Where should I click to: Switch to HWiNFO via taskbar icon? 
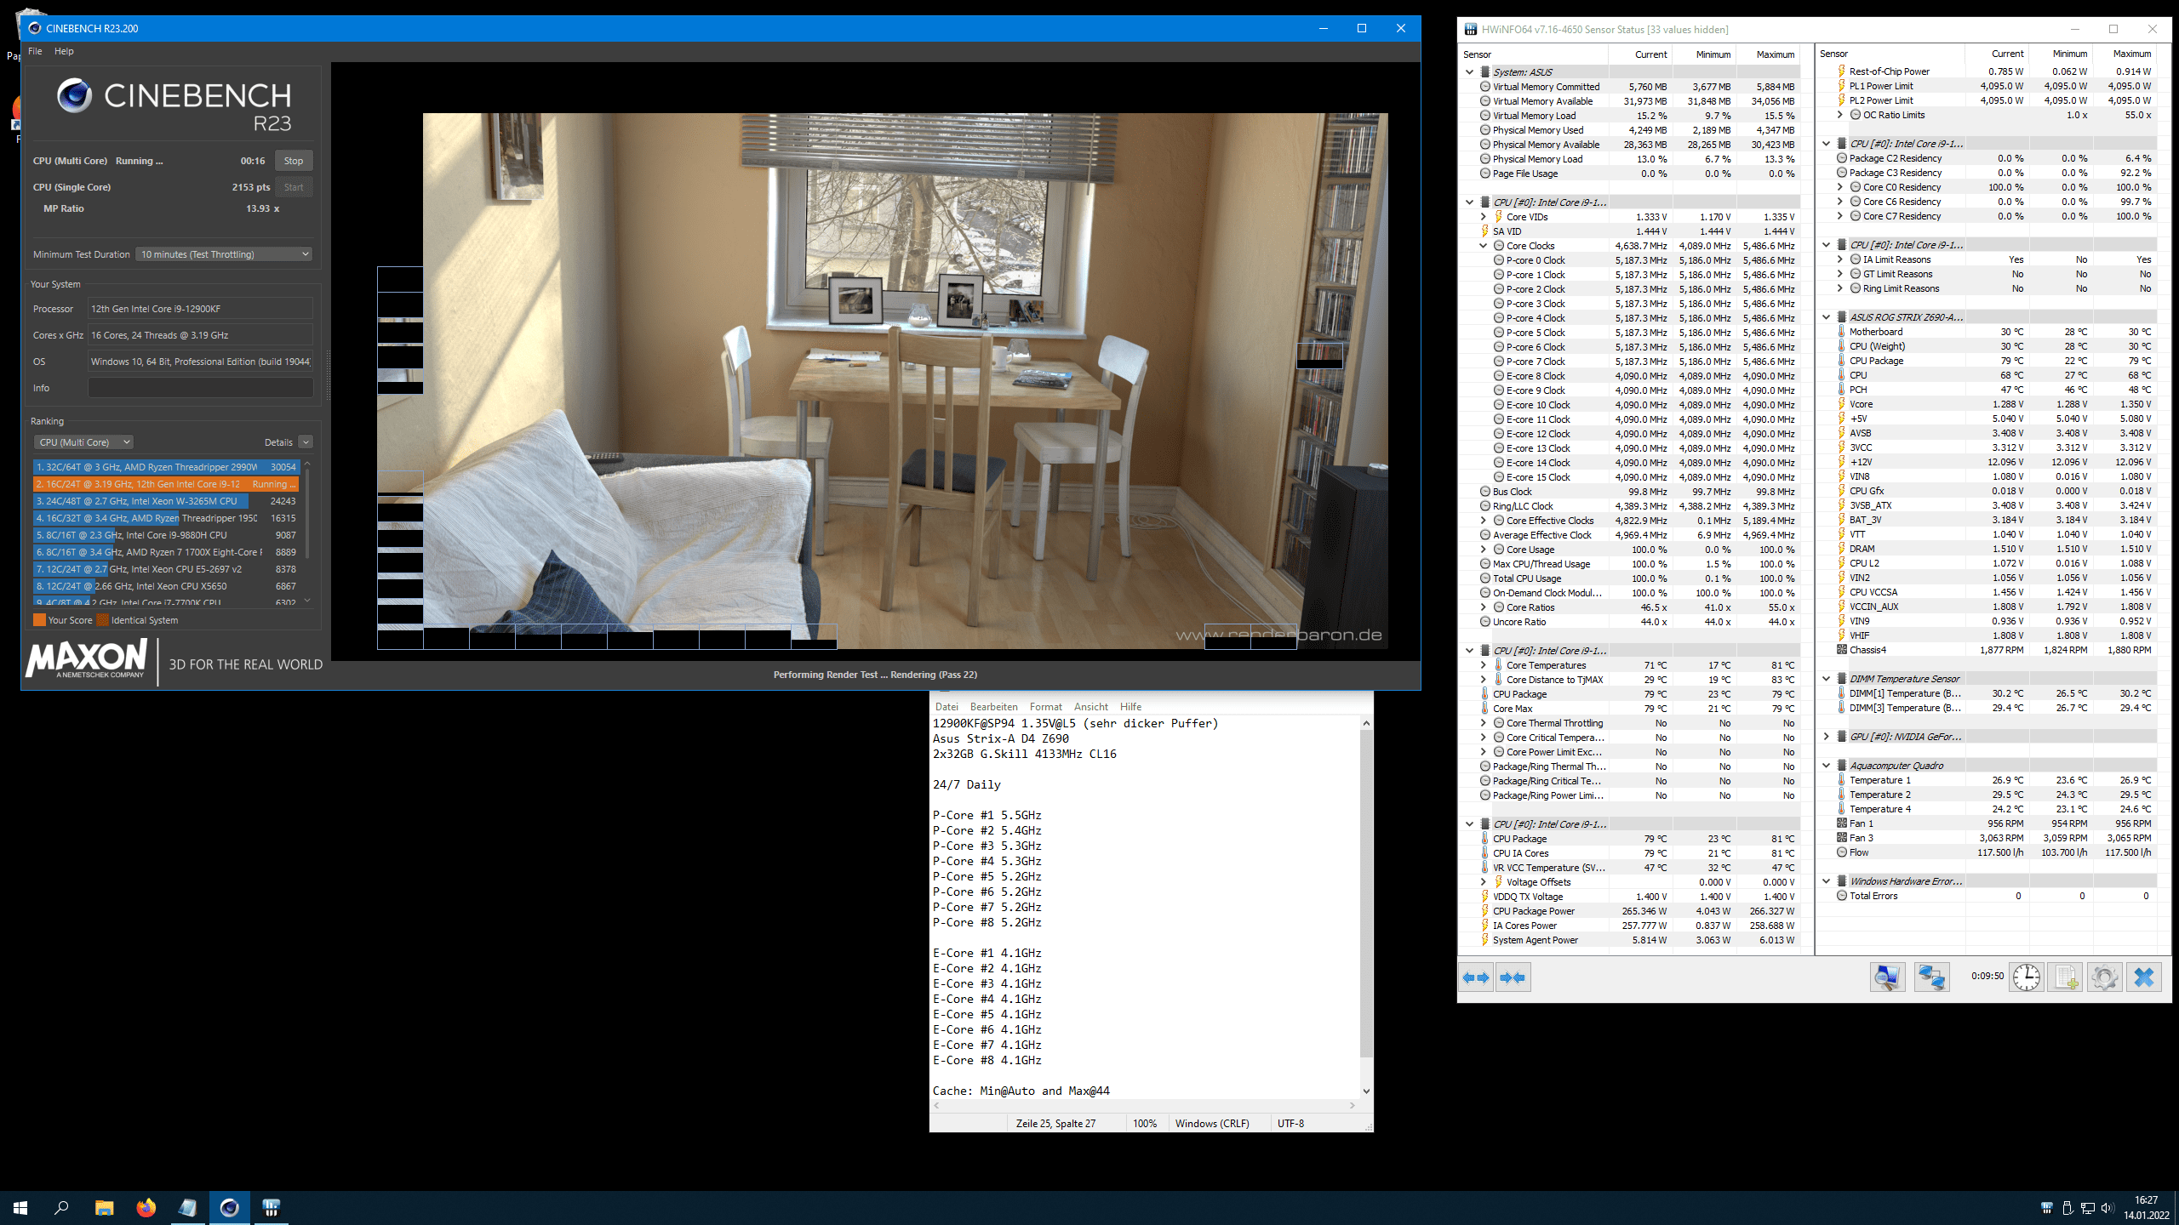click(272, 1207)
